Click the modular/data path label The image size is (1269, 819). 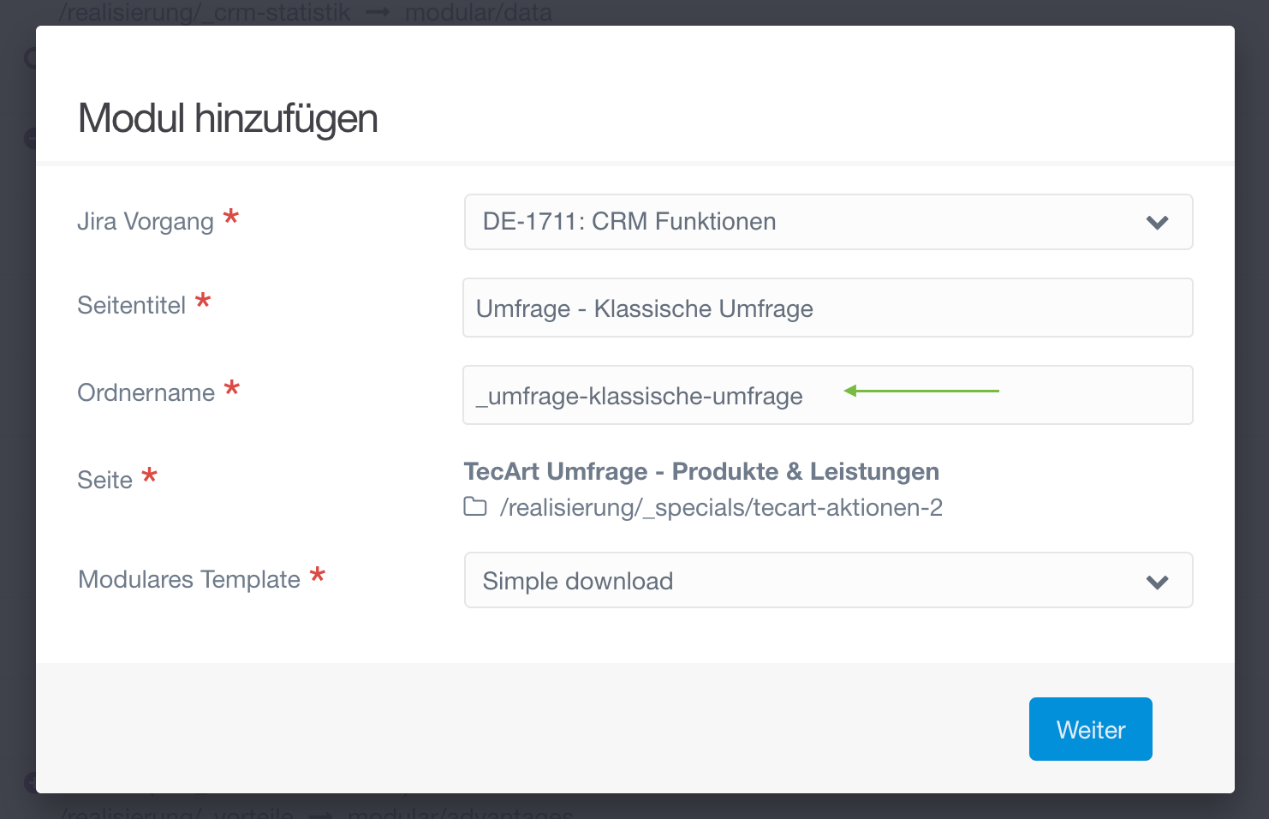479,12
